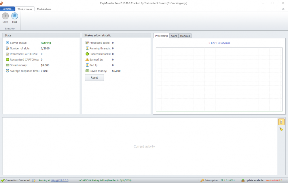Viewport: 288px width, 183px height.
Task: Click the CapMonster app title icon
Action: (x=2, y=3)
